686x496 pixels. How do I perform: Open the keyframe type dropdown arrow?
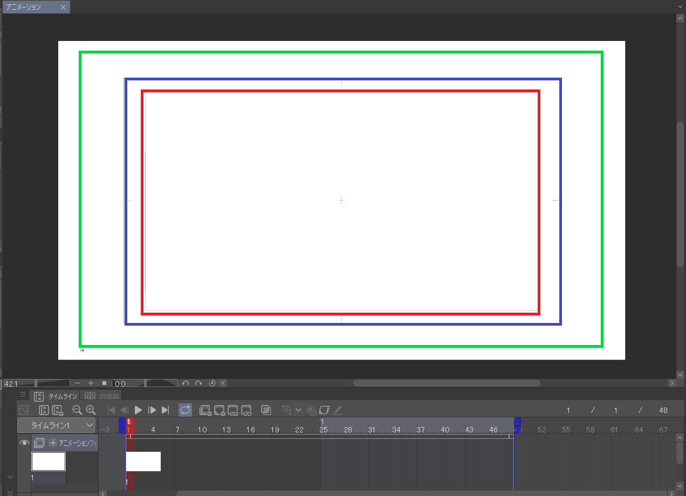[299, 410]
